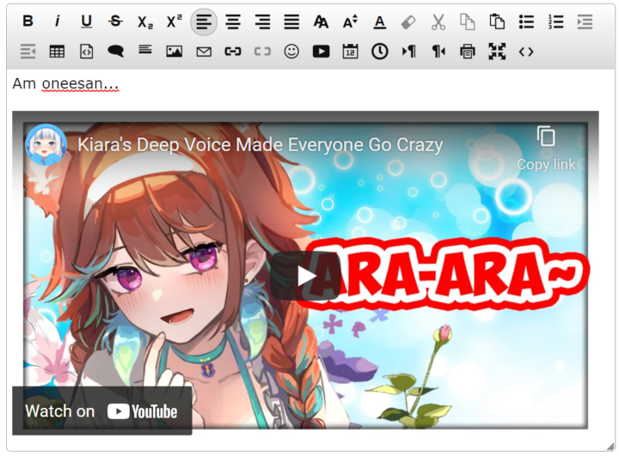Apply superscript formatting
The image size is (619, 457).
coord(174,21)
